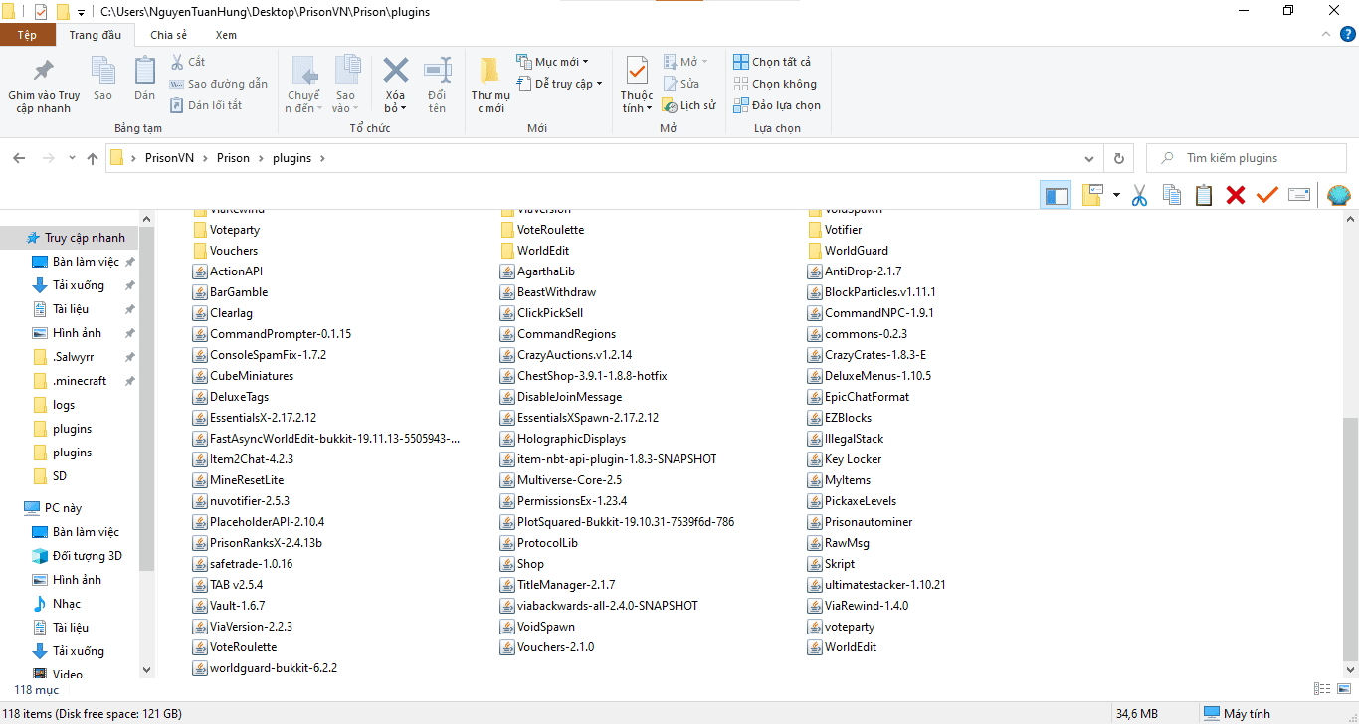Click the orange checkmark icon in secondary toolbar
This screenshot has height=724, width=1359.
coord(1266,195)
